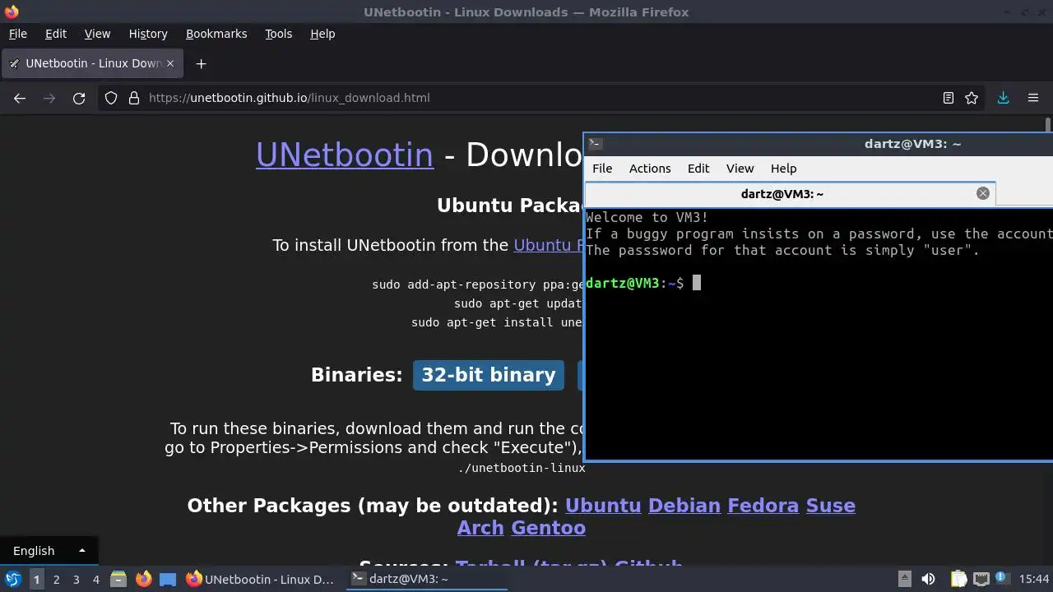Launch file manager from taskbar
The image size is (1053, 592).
118,579
